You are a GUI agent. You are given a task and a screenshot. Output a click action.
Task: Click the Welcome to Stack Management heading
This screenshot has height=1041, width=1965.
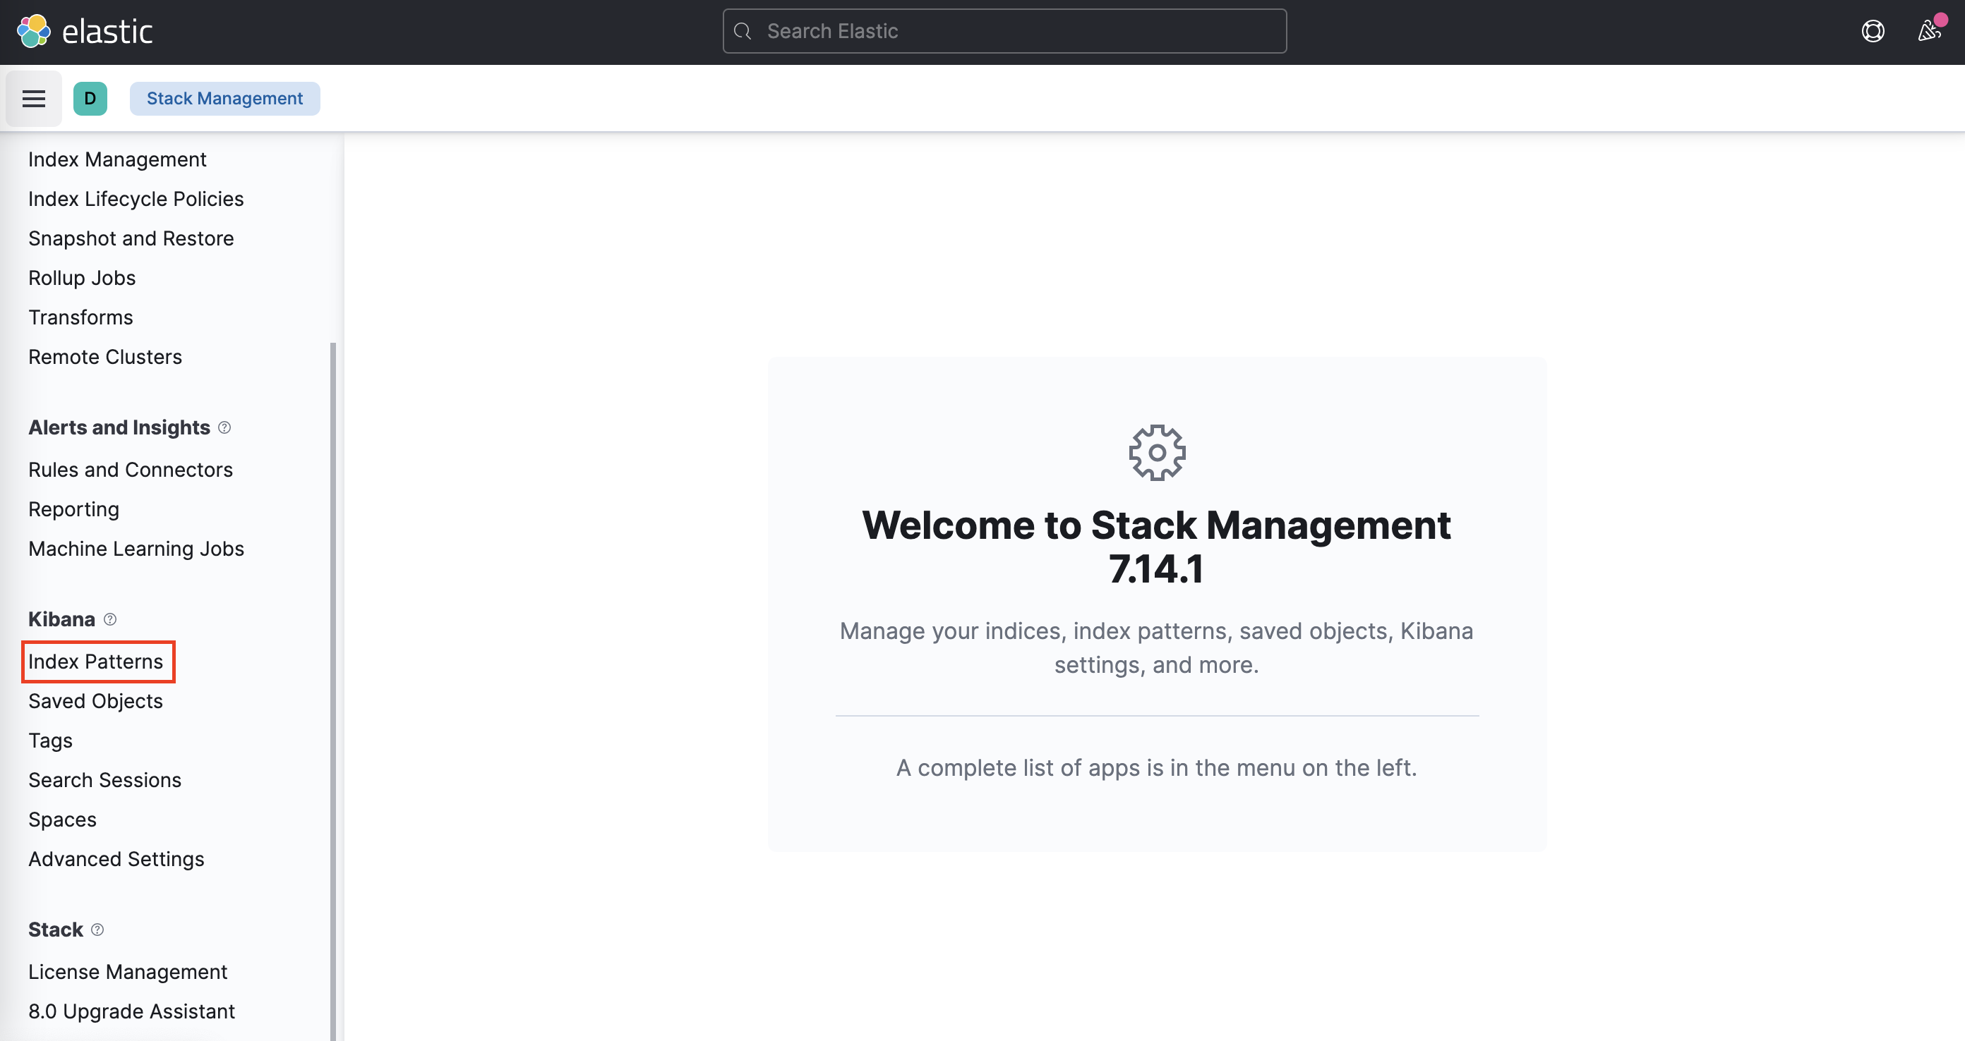1156,547
